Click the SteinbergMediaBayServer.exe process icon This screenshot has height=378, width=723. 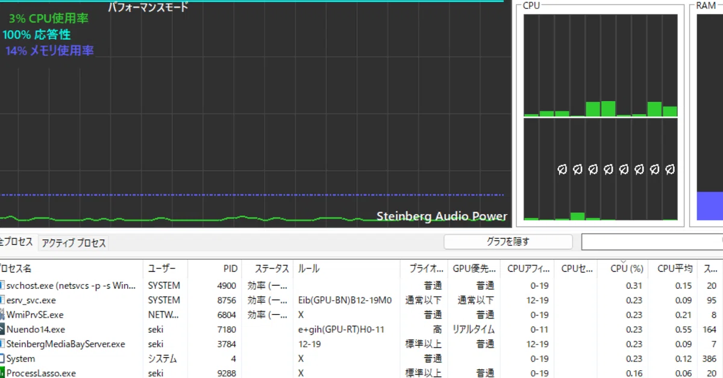pyautogui.click(x=2, y=344)
